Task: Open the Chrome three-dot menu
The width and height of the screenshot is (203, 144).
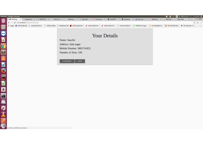Action: [201, 23]
